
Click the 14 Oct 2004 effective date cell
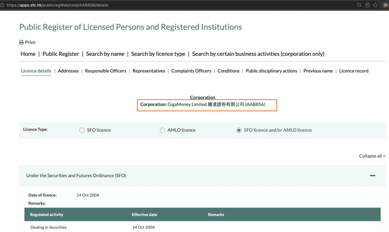(x=143, y=227)
